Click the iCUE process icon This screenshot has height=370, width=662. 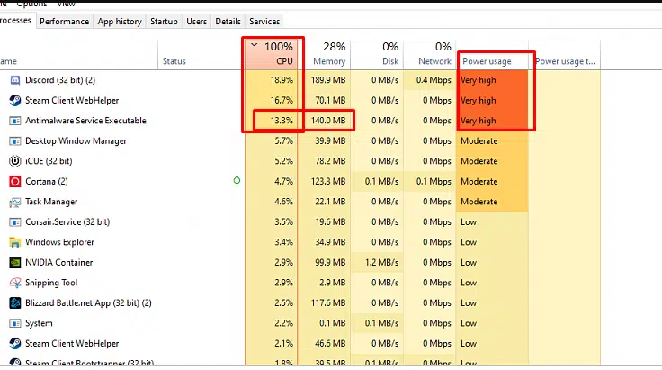click(x=14, y=161)
